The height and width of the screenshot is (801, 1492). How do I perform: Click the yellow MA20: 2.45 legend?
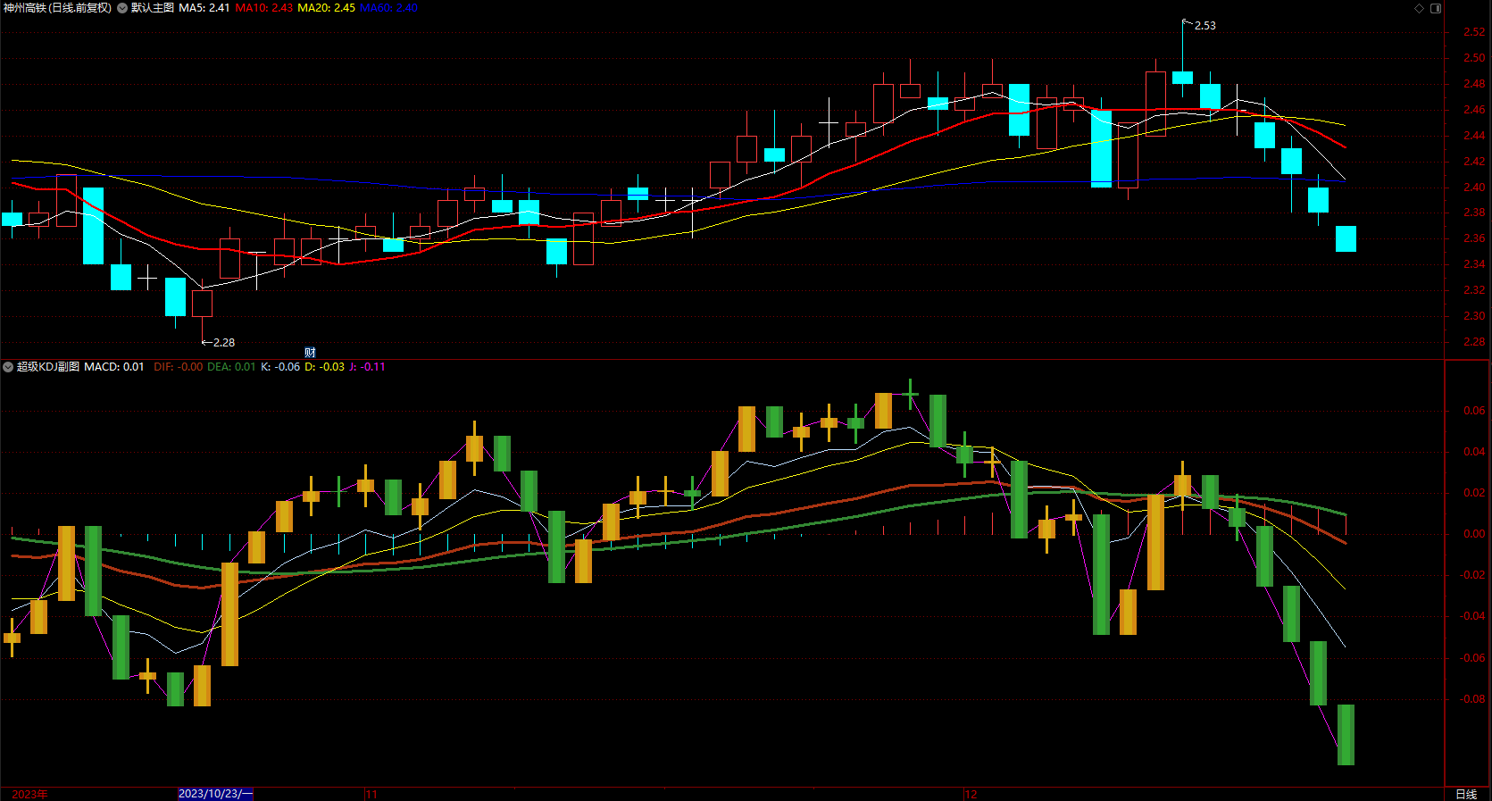[326, 8]
